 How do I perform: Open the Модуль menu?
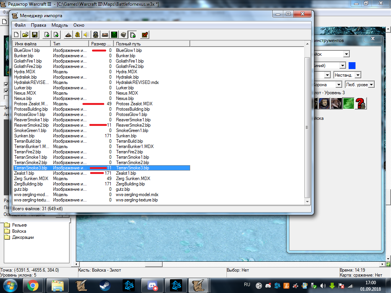tap(60, 25)
